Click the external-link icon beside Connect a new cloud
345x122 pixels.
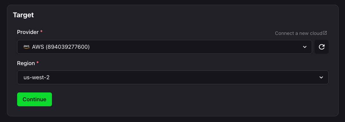pyautogui.click(x=325, y=33)
